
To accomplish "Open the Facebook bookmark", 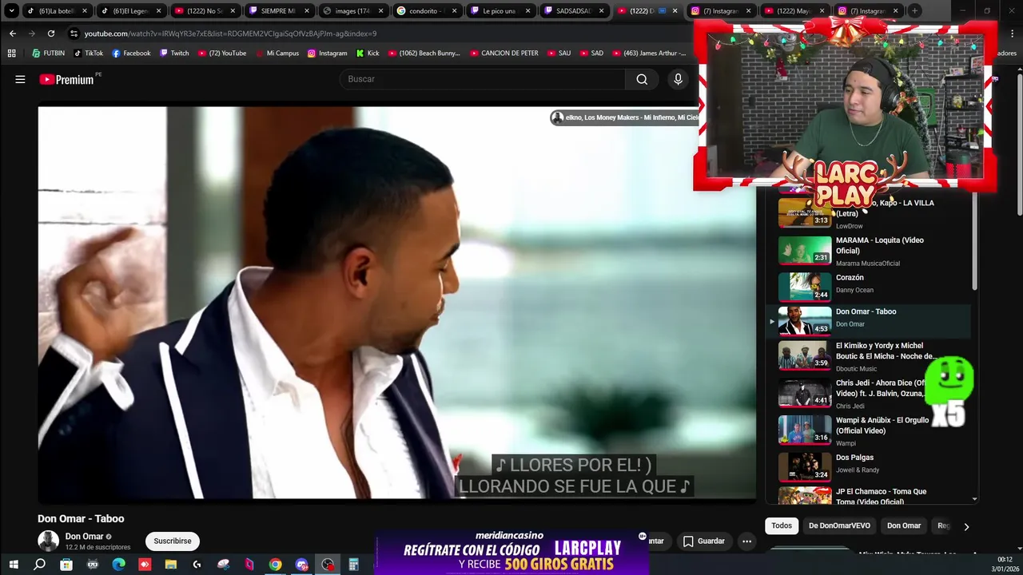I will pyautogui.click(x=131, y=54).
